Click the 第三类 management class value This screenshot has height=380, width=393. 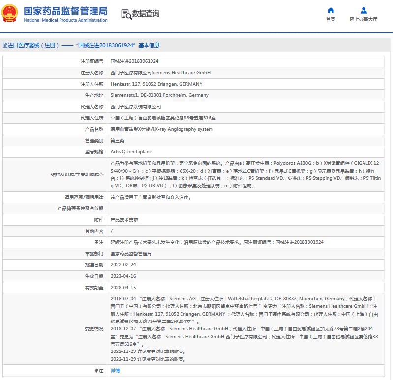(x=117, y=141)
